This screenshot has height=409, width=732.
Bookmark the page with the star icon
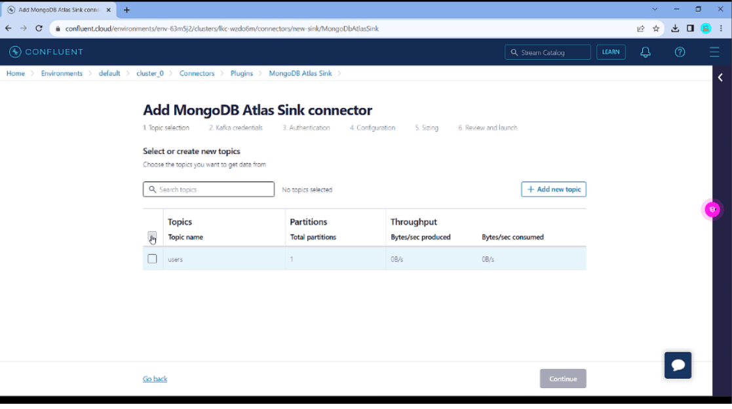point(655,28)
